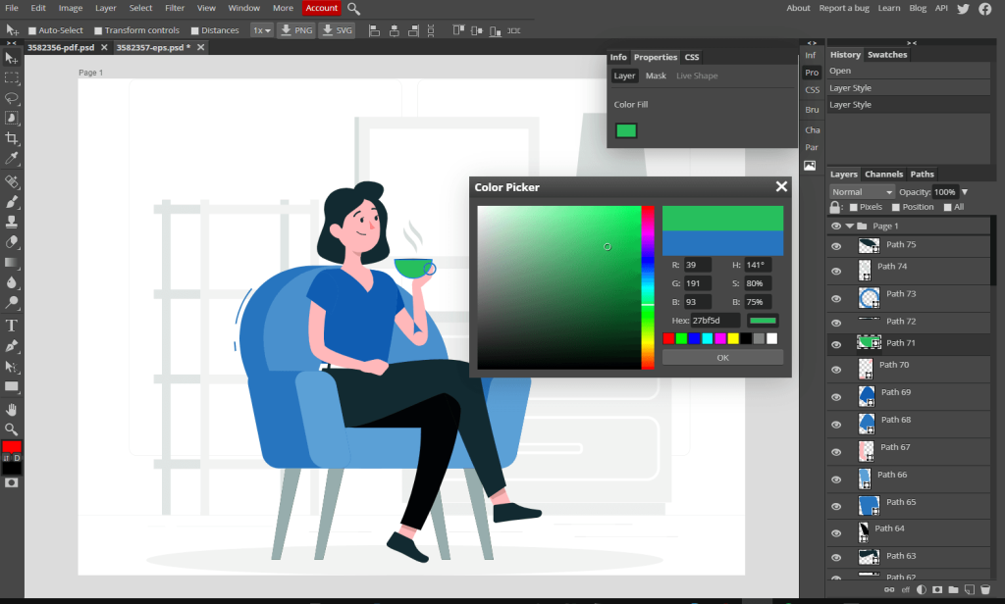Screen dimensions: 1005x604
Task: Click align left edges icon
Action: point(375,30)
